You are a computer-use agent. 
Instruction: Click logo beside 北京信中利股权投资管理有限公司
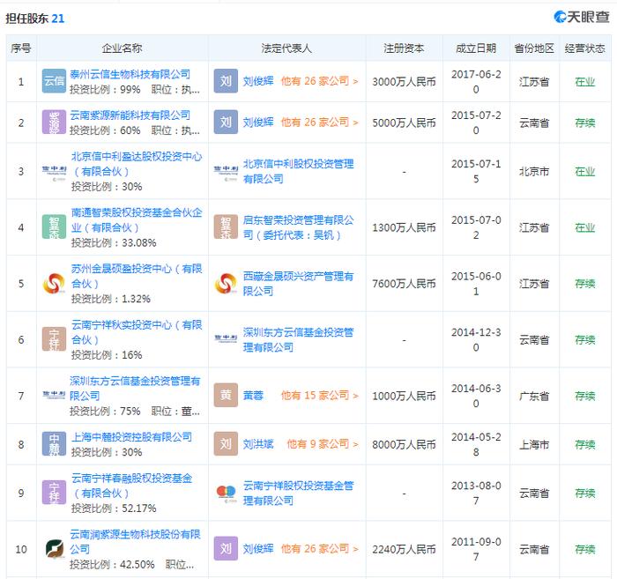(226, 171)
